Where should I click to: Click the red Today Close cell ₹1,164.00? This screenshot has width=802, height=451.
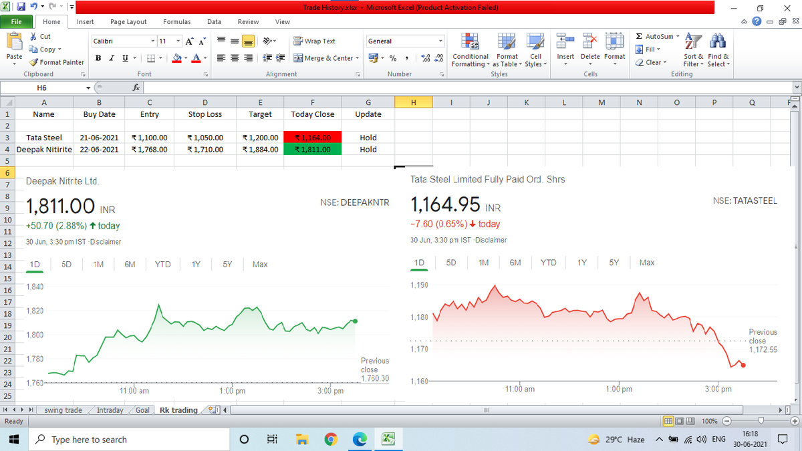click(313, 138)
